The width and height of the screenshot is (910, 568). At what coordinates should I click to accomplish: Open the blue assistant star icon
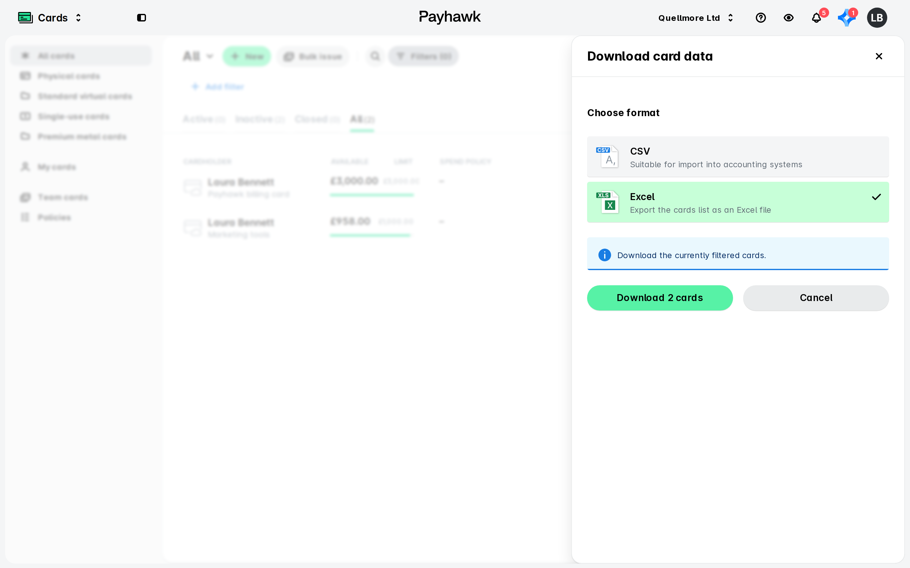point(846,18)
